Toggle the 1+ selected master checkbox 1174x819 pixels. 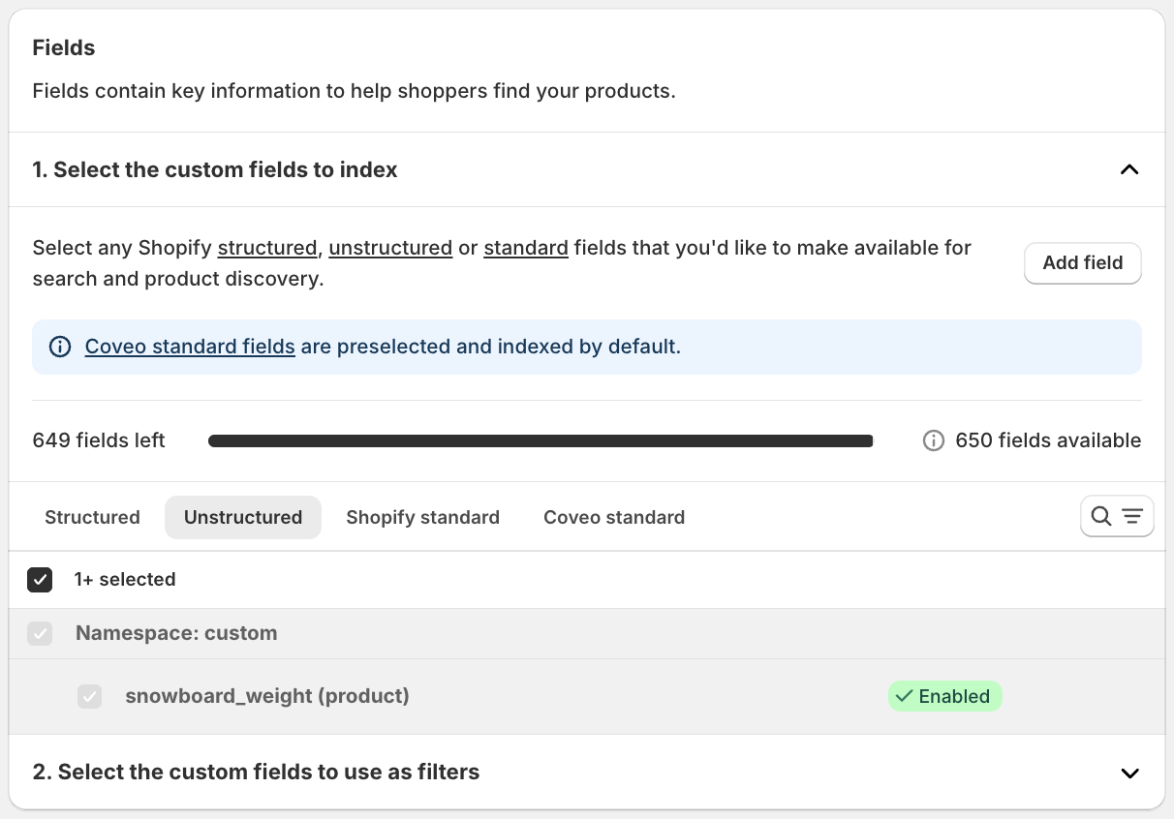coord(40,580)
